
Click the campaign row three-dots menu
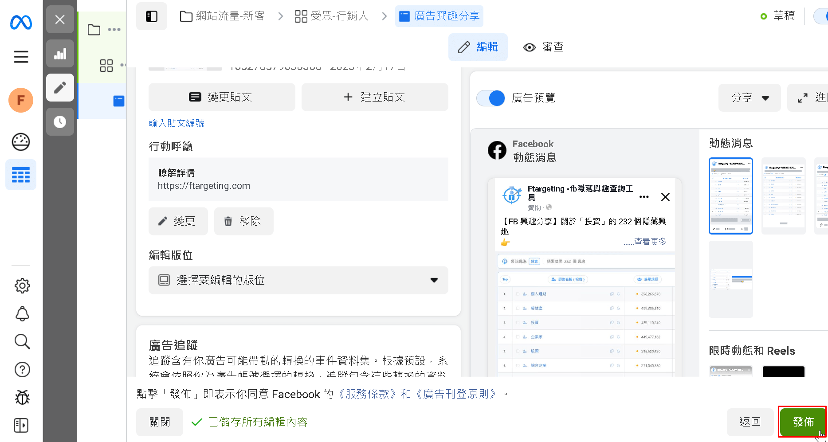tap(114, 30)
